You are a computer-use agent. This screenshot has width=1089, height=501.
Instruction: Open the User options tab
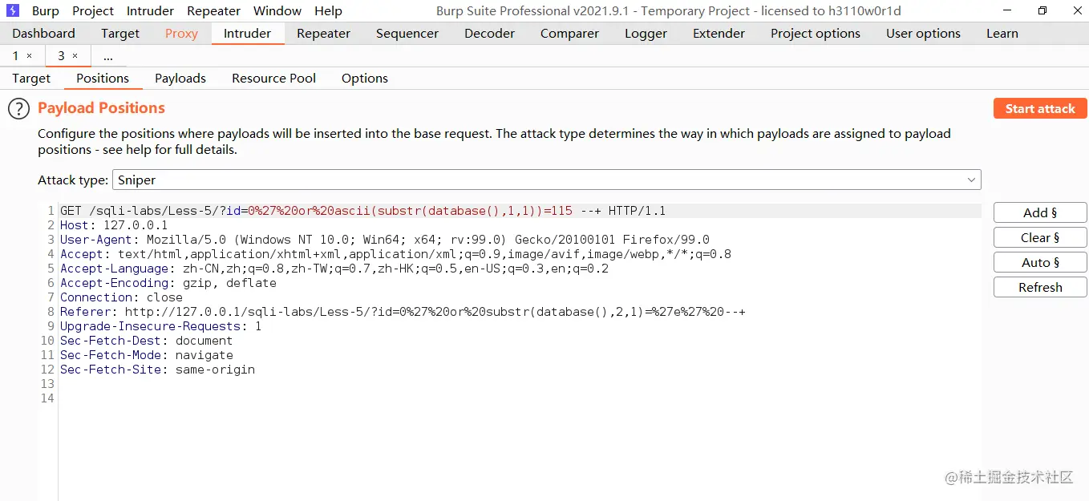point(923,34)
